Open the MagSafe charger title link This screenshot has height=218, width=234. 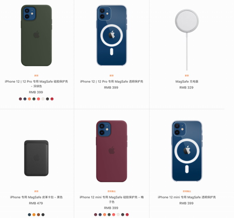(187, 82)
